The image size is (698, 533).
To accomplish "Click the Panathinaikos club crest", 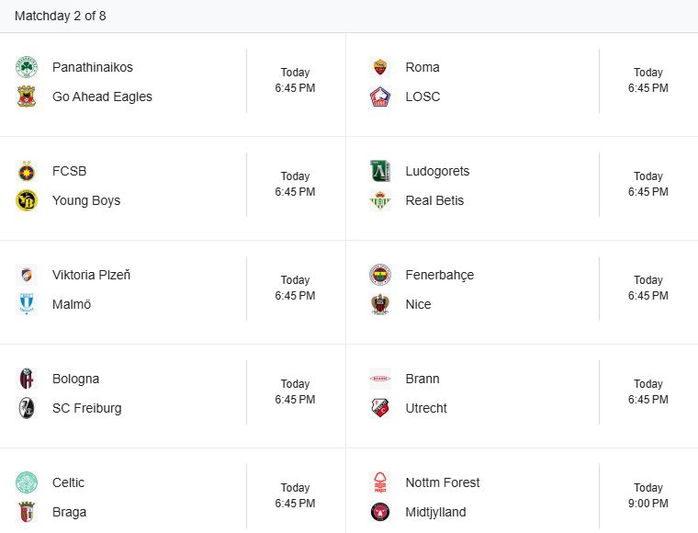I will pos(27,67).
